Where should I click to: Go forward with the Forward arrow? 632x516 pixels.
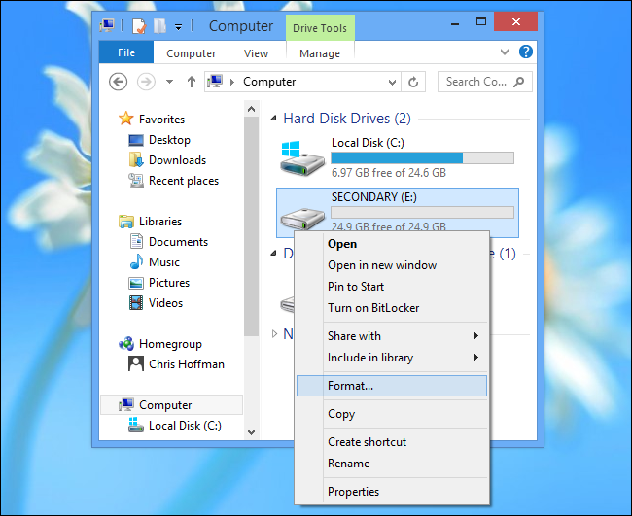point(146,82)
